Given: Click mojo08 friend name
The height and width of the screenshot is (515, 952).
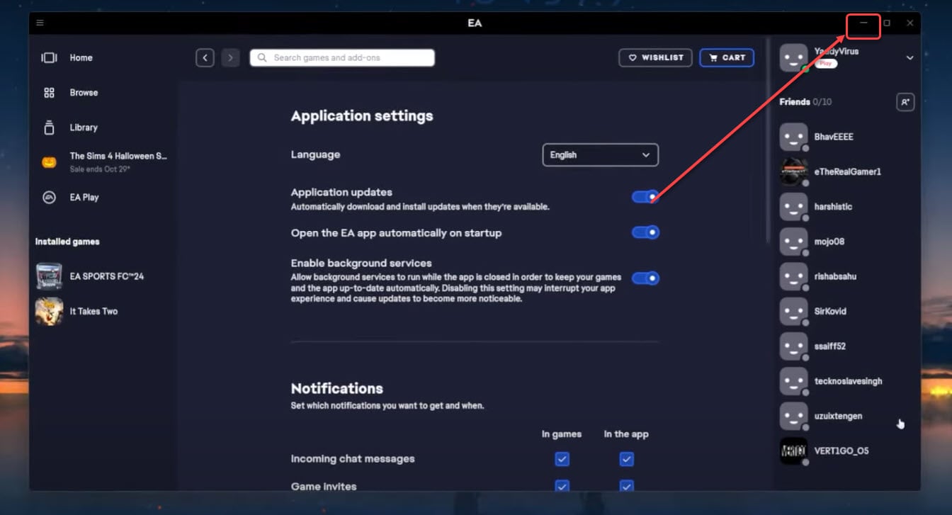Looking at the screenshot, I should [x=829, y=242].
